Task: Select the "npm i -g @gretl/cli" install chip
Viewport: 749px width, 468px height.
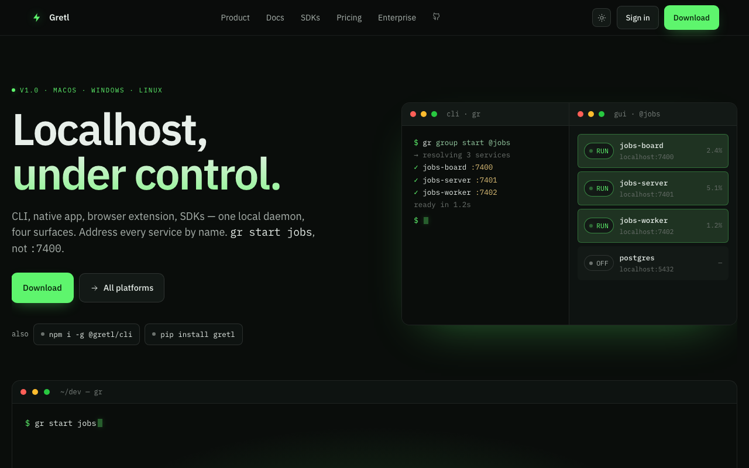Action: (87, 335)
